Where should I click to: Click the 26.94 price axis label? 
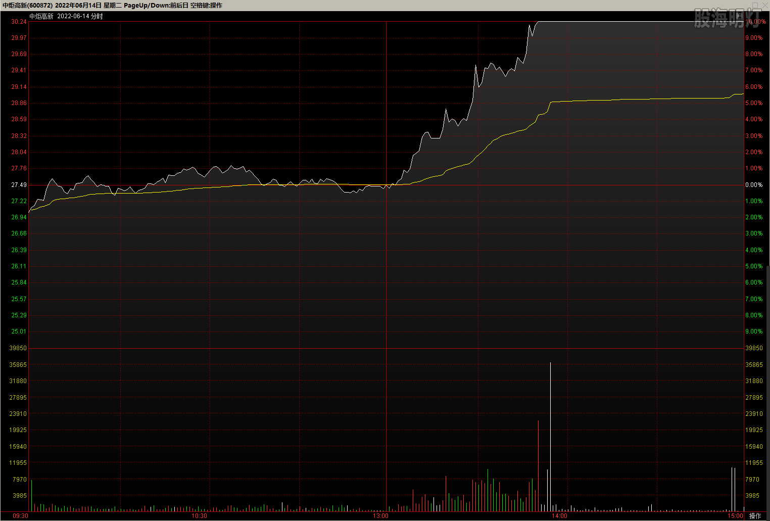click(x=19, y=217)
